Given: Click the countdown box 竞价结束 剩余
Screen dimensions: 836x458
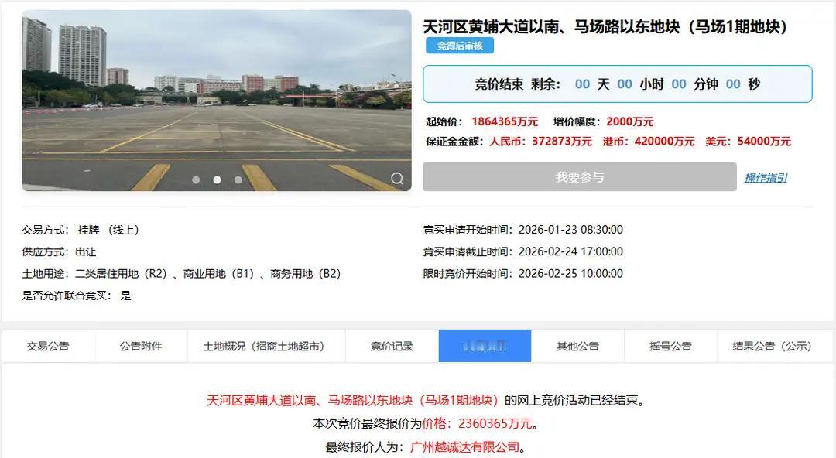Looking at the screenshot, I should coord(618,84).
